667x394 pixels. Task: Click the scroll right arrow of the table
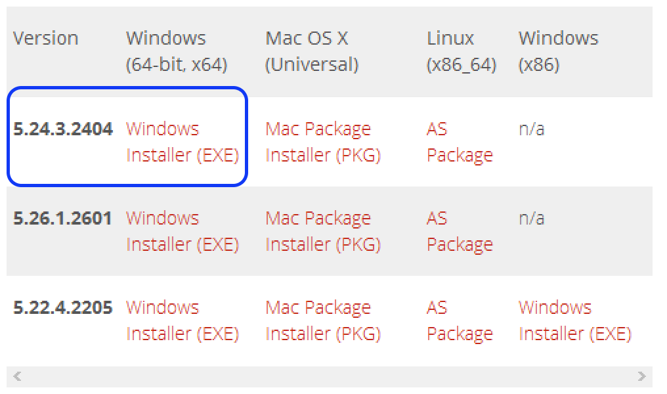[x=641, y=376]
